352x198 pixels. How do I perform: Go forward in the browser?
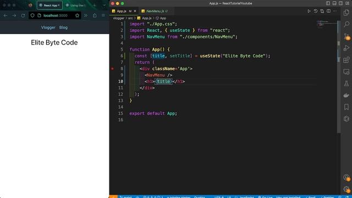14,15
